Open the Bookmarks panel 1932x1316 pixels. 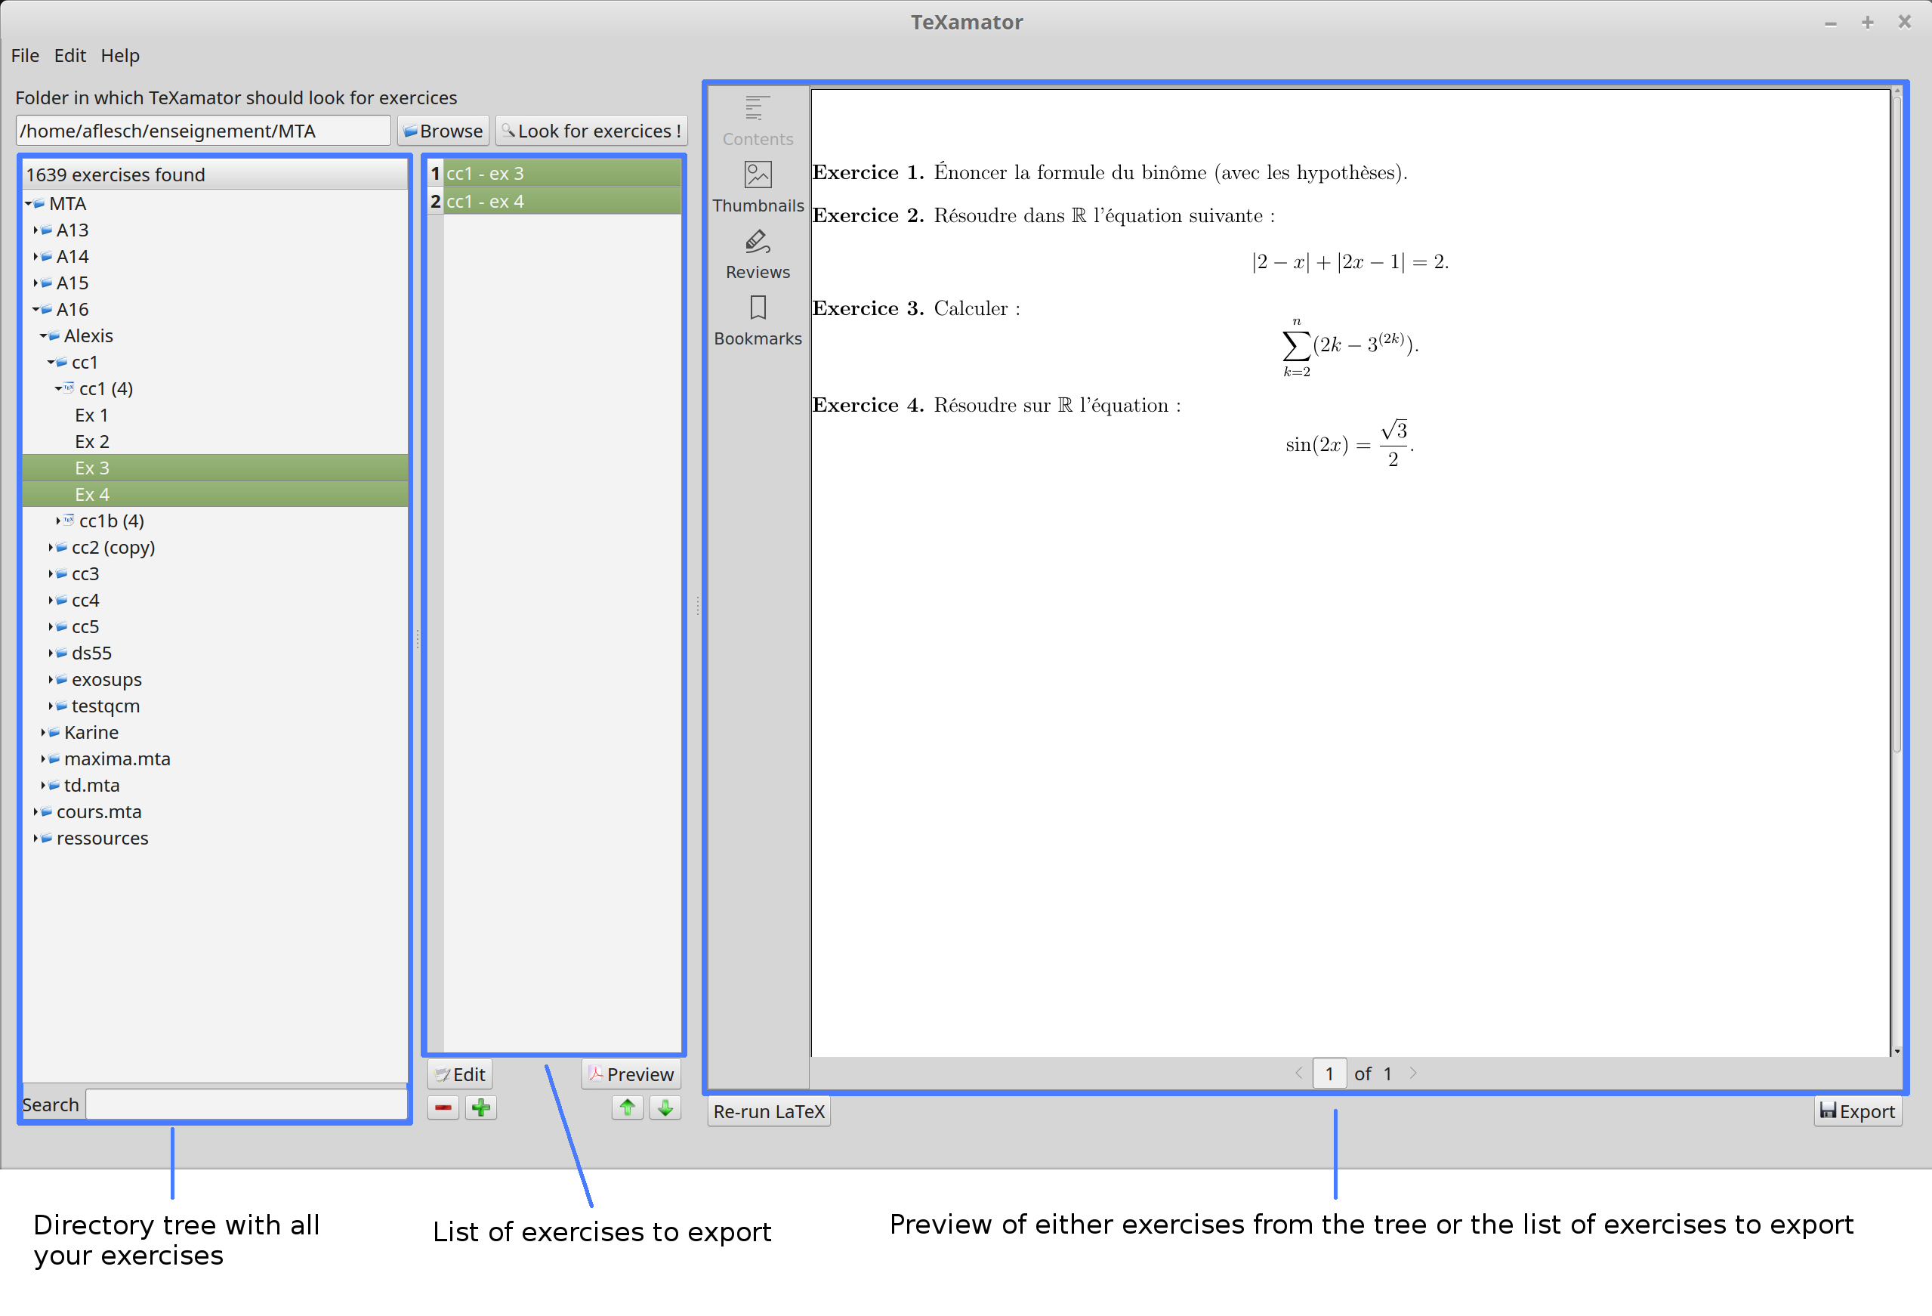coord(758,321)
